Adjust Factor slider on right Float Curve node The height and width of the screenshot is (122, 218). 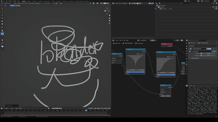(x=166, y=75)
